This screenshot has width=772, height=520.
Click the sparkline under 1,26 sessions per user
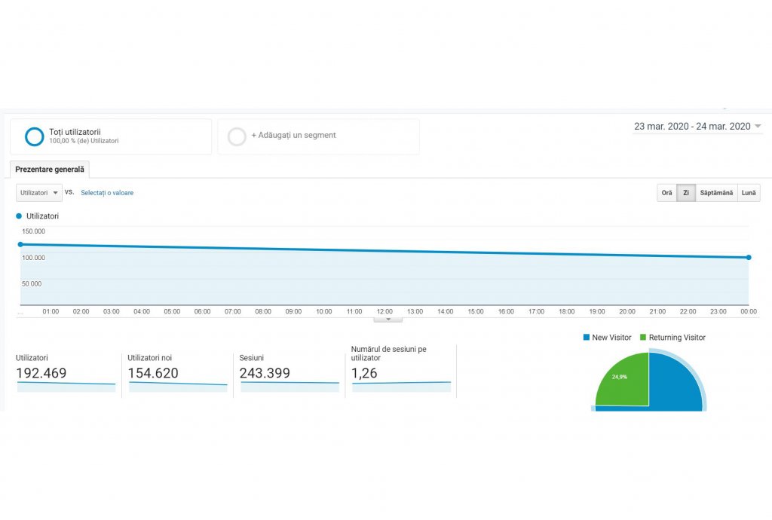(x=401, y=387)
